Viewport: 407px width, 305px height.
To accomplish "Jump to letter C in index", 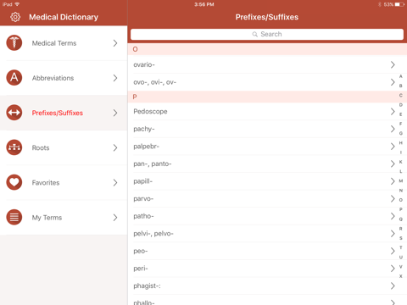I will [401, 96].
